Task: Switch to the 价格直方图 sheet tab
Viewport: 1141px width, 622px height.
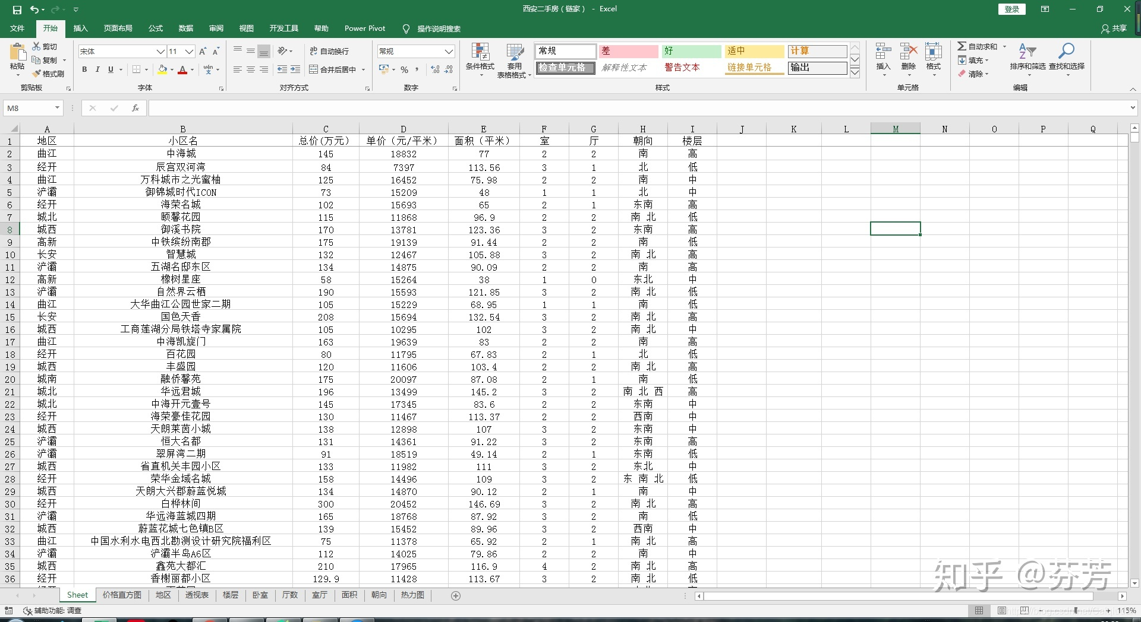Action: (x=122, y=595)
